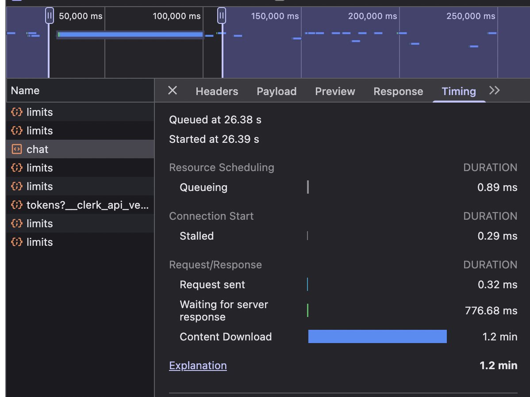Click the 'Request sent' row label
This screenshot has height=397, width=530.
pos(212,285)
